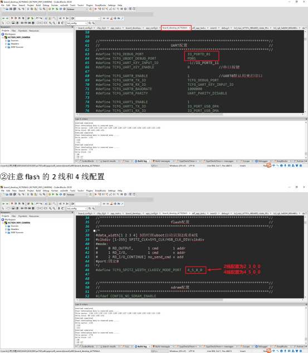The image size is (308, 353).
Task: Click Windows (CR+LF) status entry in UART-config window
Action: tap(178, 166)
